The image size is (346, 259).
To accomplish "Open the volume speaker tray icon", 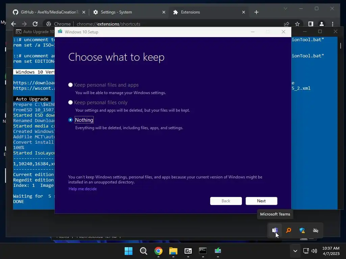I will tap(314, 251).
